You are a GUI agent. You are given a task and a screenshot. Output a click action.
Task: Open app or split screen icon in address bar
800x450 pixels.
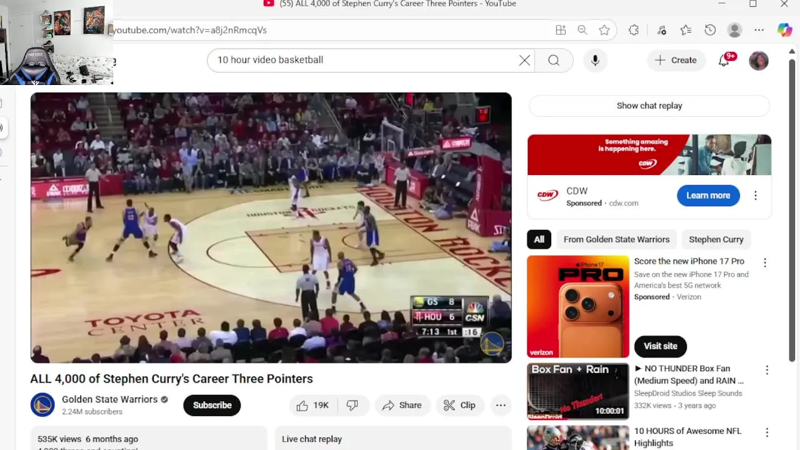(561, 30)
